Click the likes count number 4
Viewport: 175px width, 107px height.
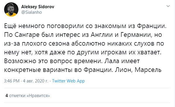[7, 96]
